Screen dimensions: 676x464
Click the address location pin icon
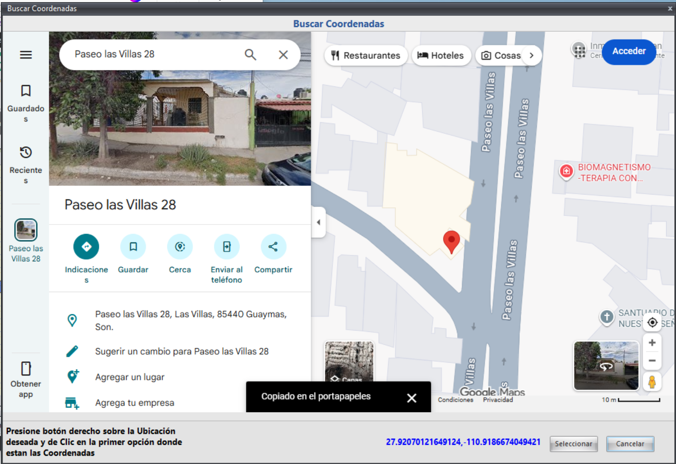72,320
